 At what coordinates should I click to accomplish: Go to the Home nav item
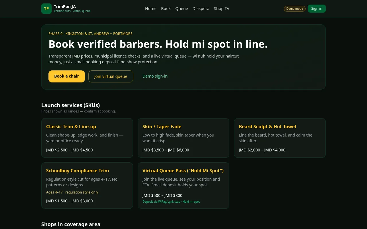[151, 9]
